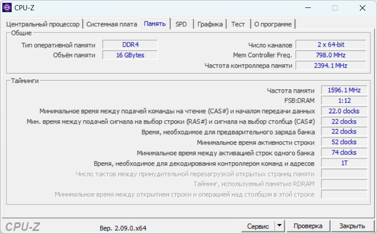Click the 1596.1 MHz memory frequency value

[x=344, y=90]
